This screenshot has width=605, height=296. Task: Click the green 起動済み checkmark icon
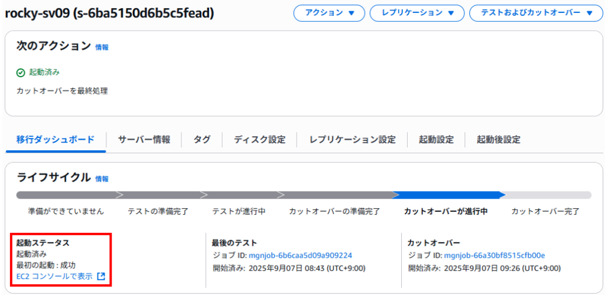tap(21, 73)
